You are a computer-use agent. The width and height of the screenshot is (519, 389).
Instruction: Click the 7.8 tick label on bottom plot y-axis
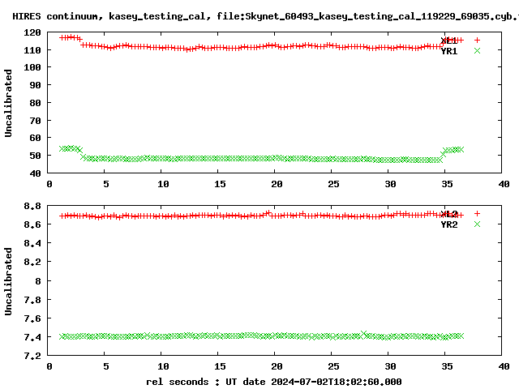coord(32,300)
